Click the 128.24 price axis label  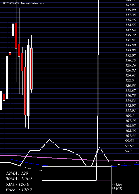point(130,65)
